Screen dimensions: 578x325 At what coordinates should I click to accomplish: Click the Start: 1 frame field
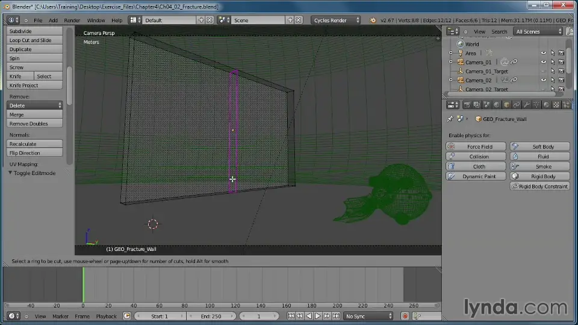(x=160, y=316)
